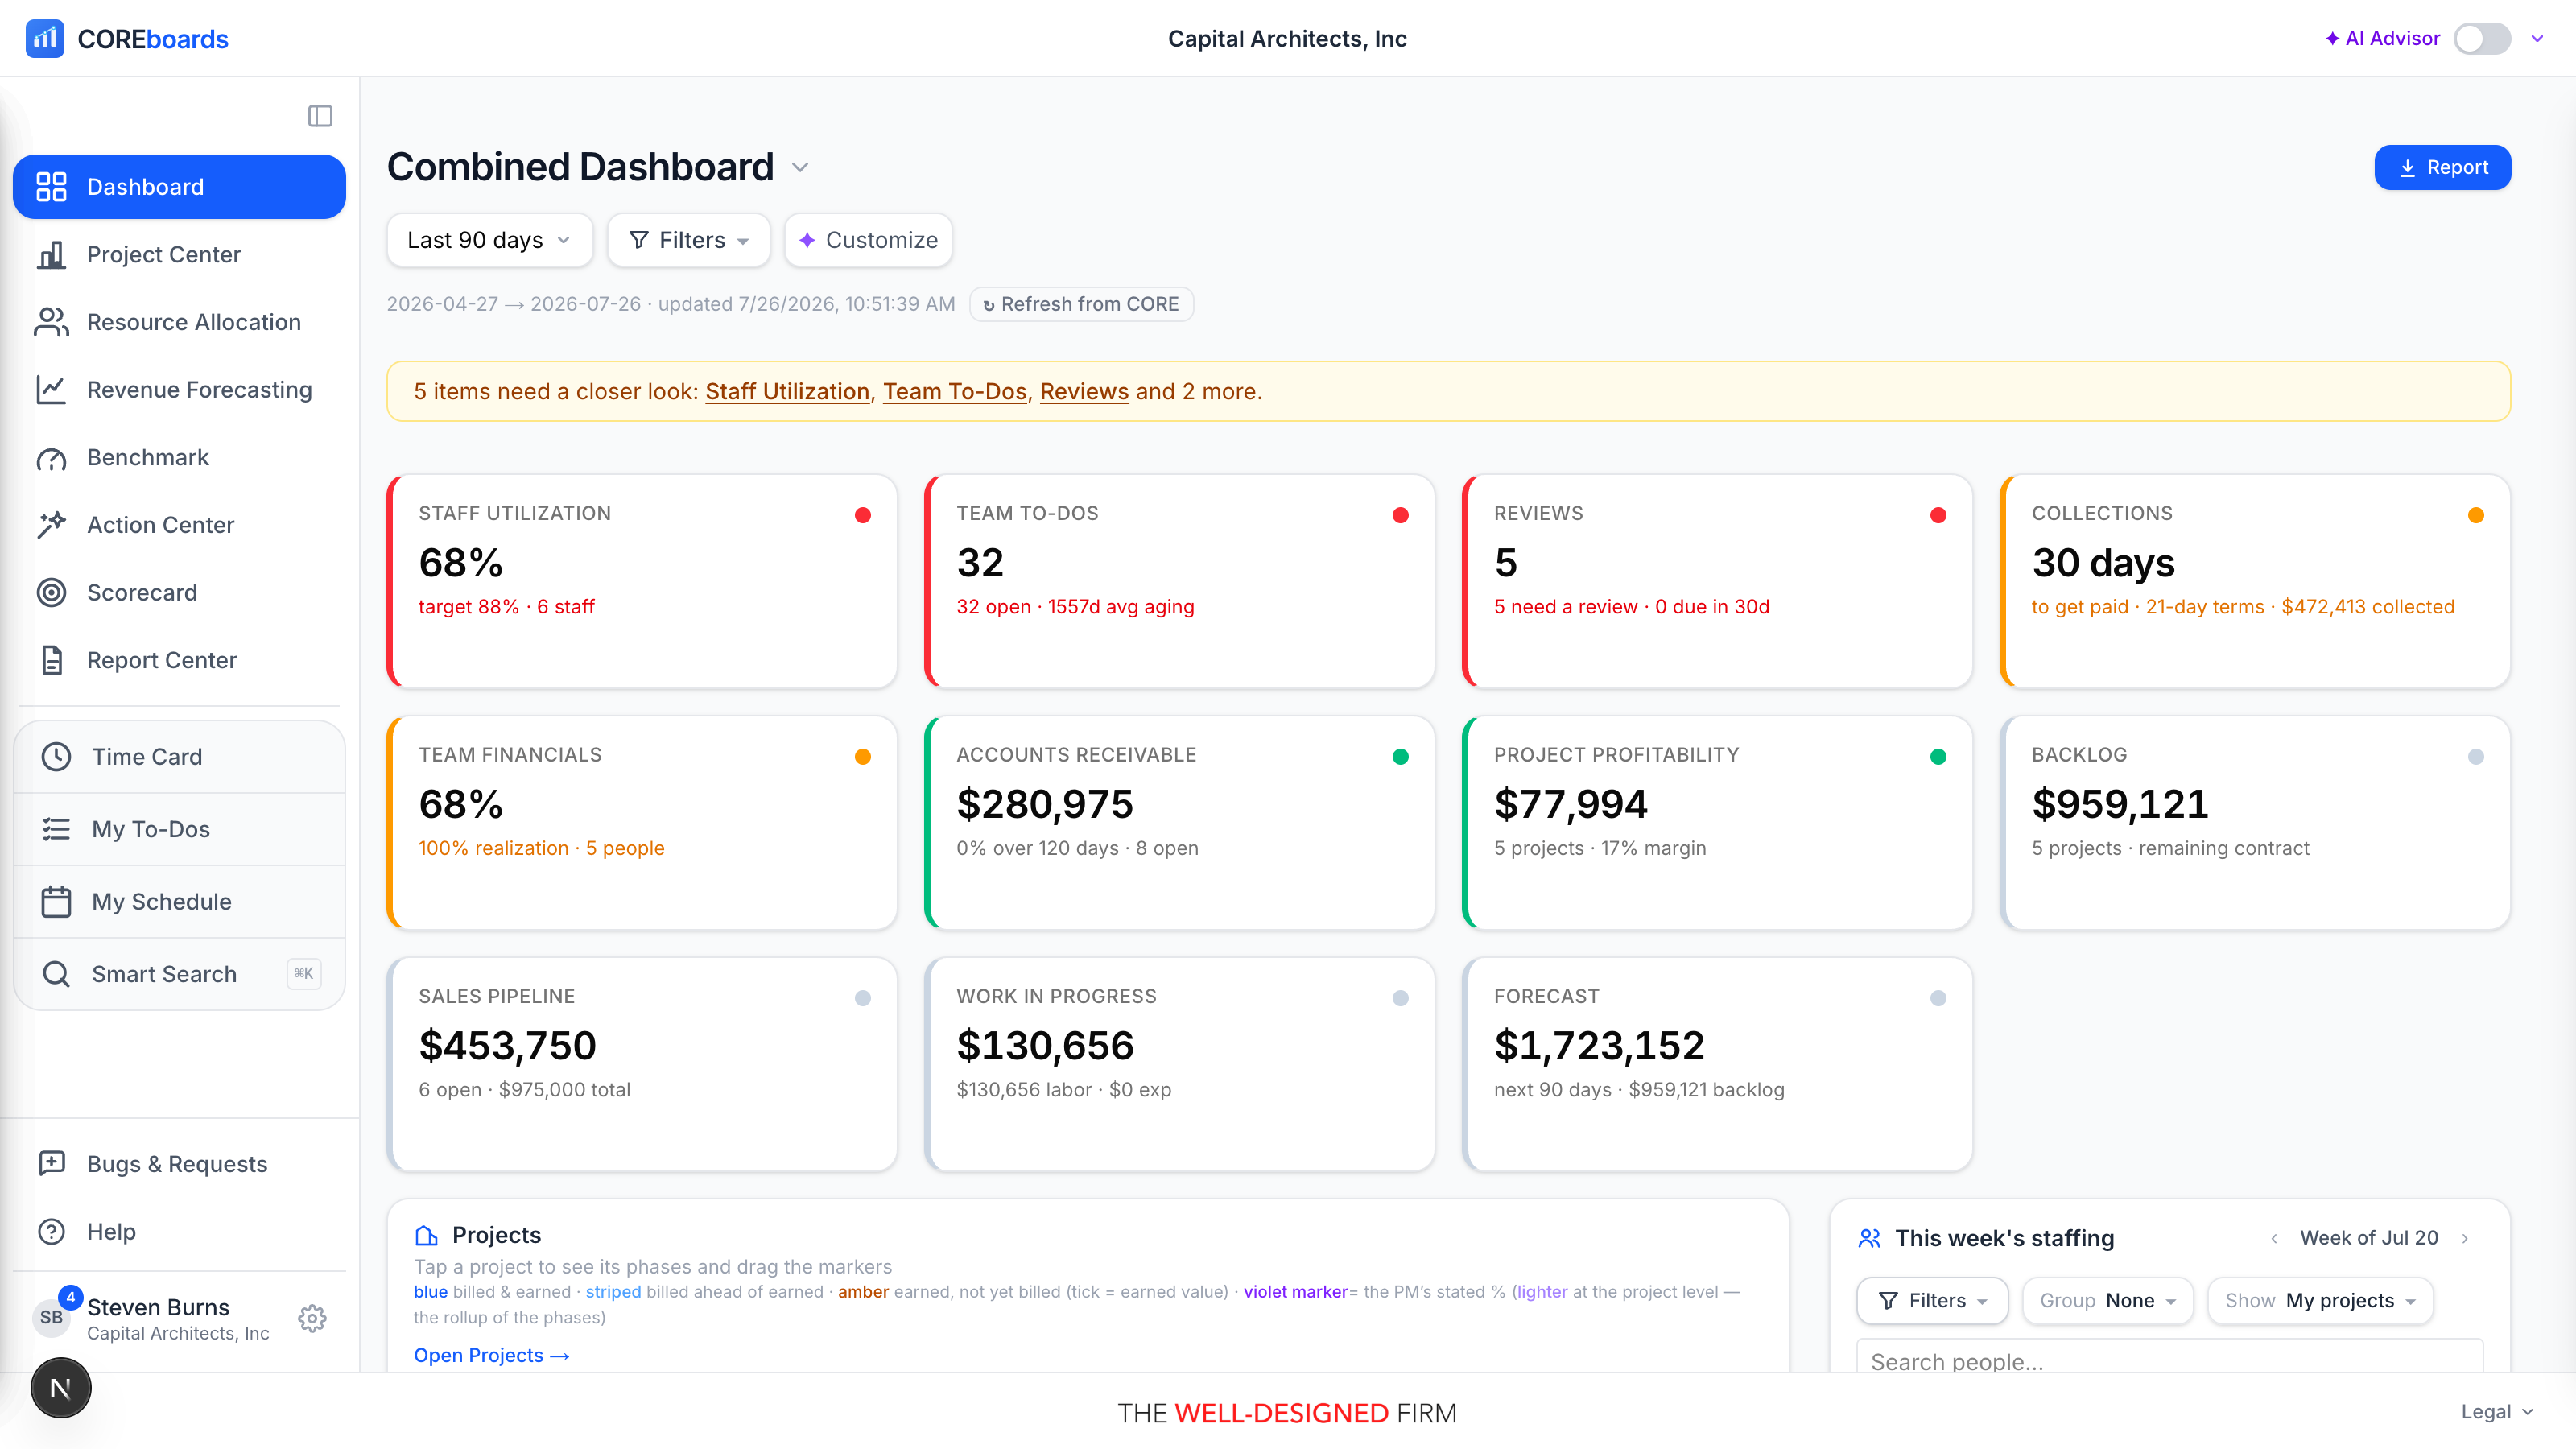
Task: Click the Open Projects link
Action: 491,1355
